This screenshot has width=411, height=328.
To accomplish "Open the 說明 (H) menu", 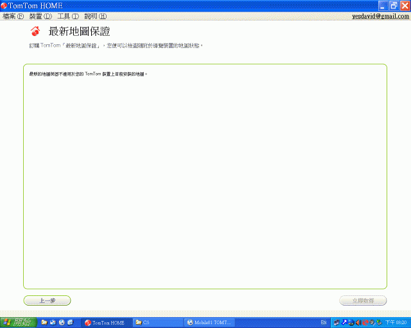I will pyautogui.click(x=96, y=16).
